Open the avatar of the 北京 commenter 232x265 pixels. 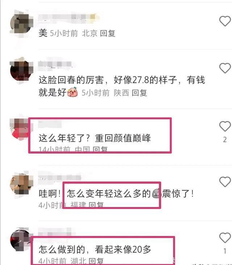pyautogui.click(x=21, y=24)
